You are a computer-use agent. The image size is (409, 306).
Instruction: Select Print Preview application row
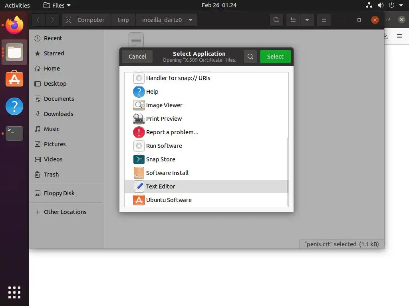[x=206, y=119]
